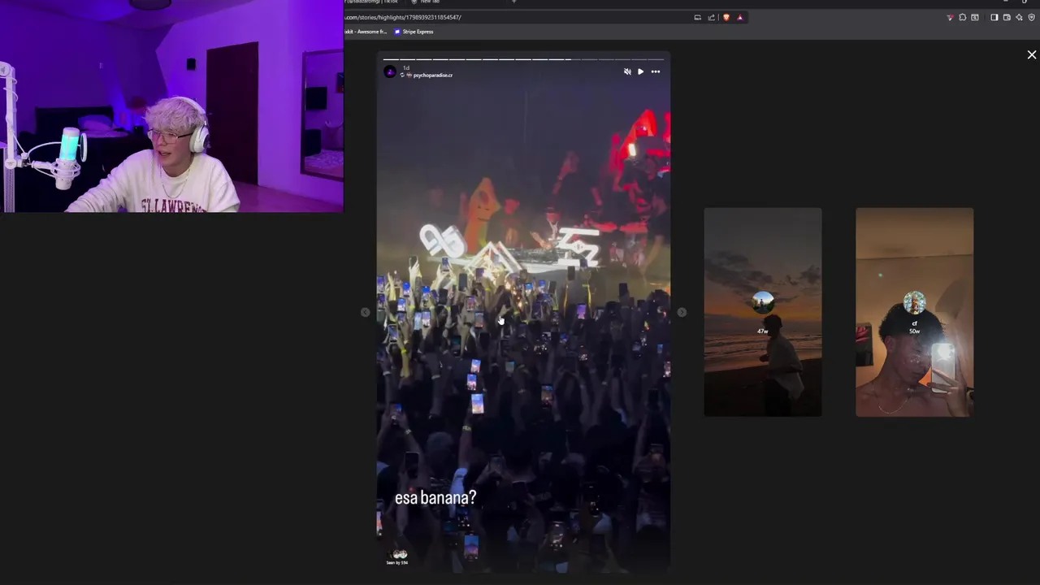Click the "esa banana?" story caption
The height and width of the screenshot is (585, 1040).
click(435, 498)
